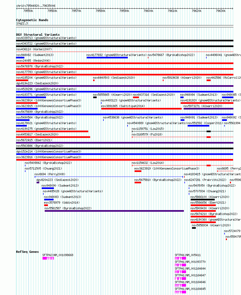The height and width of the screenshot is (295, 241).
Task: Select the red bar under nsv6453617
Action: pos(53,137)
